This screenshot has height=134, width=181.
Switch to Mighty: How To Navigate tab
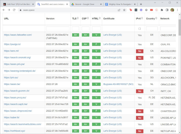(x=120, y=4)
